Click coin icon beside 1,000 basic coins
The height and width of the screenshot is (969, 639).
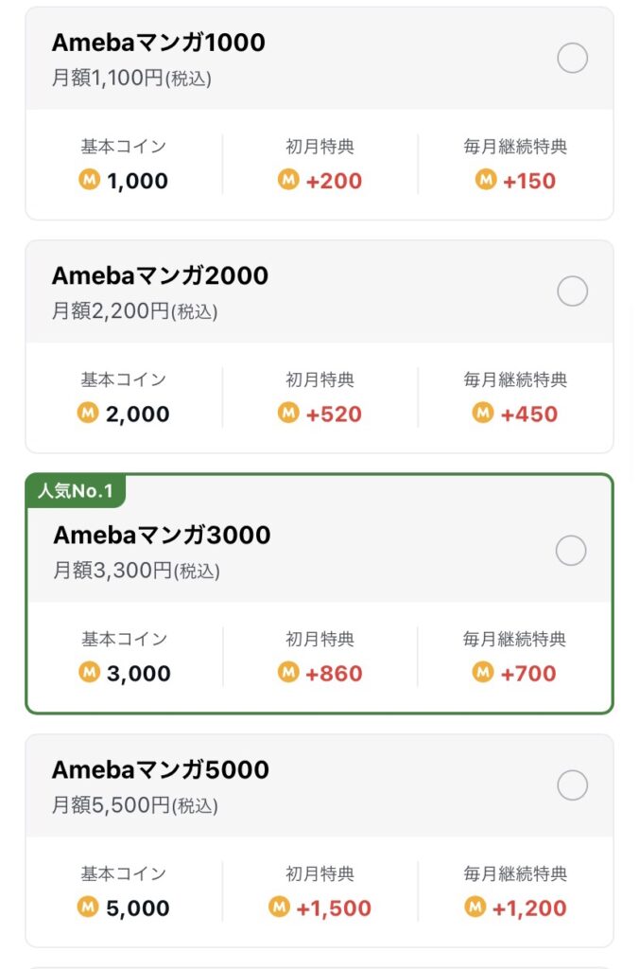(90, 180)
